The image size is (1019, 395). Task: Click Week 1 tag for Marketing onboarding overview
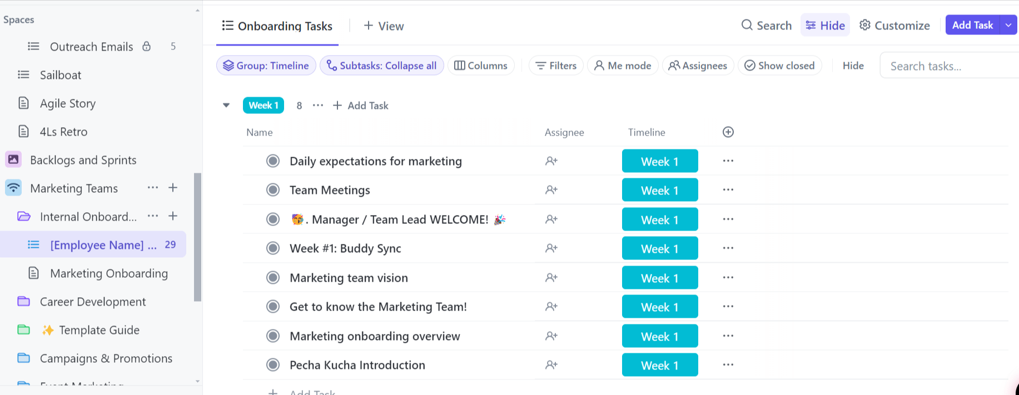click(660, 336)
